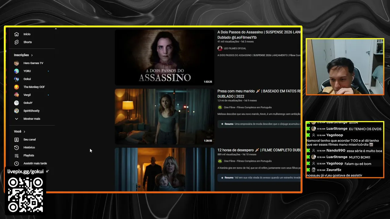Open Assistir mais tarde clock icon
Image resolution: width=390 pixels, height=219 pixels.
[16, 163]
